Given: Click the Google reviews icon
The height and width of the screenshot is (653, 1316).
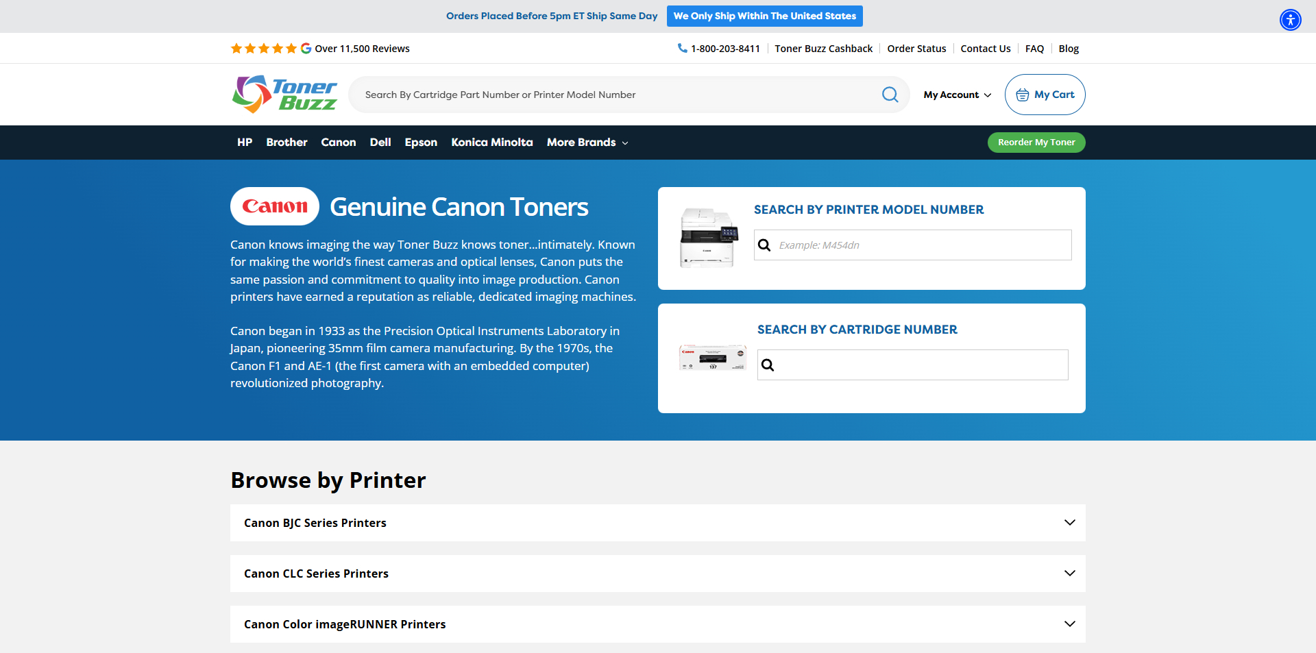Looking at the screenshot, I should click(x=306, y=48).
